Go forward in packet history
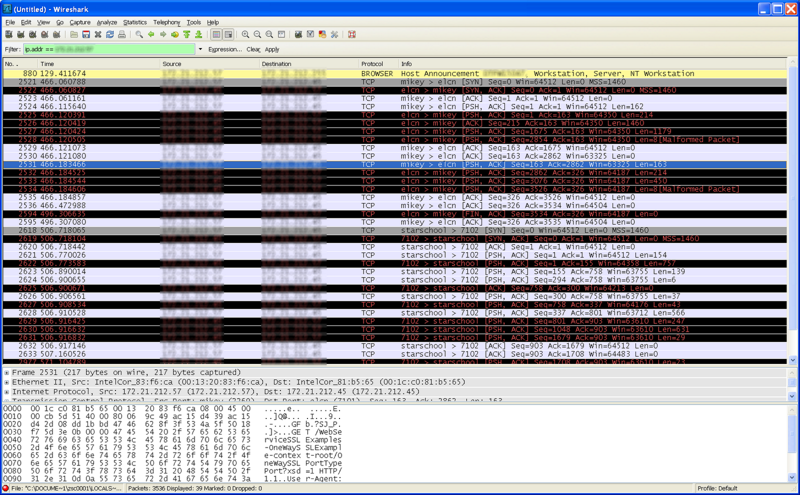This screenshot has width=800, height=495. 163,34
